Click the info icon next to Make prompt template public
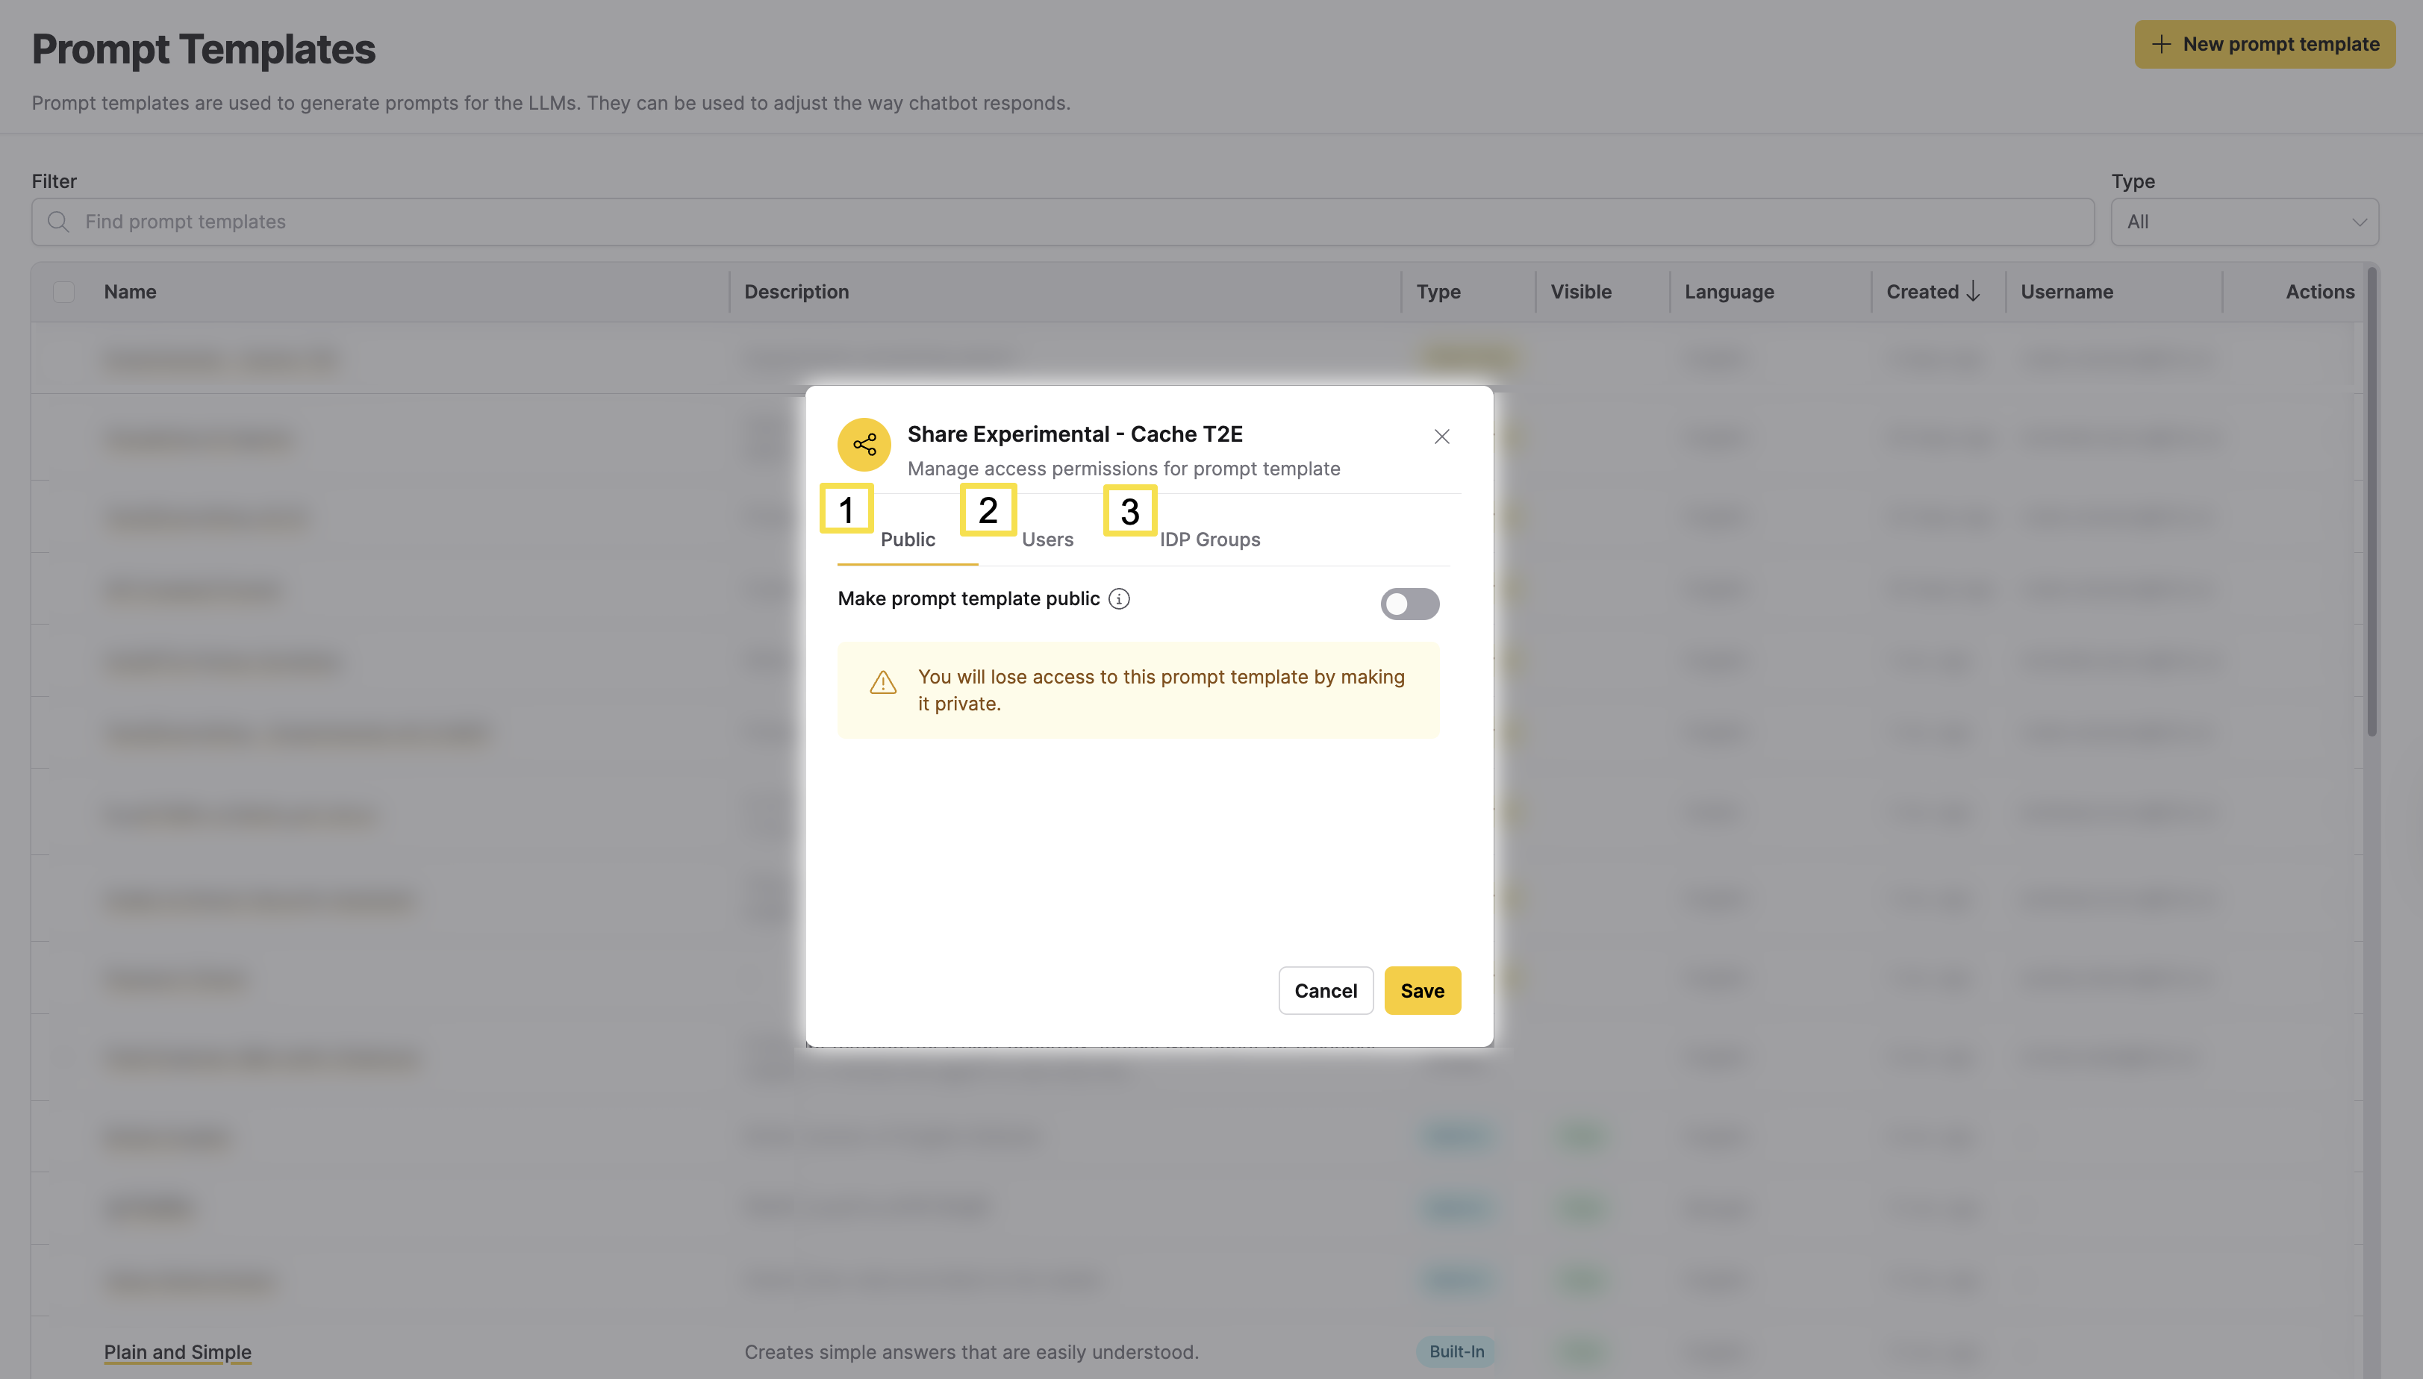Screen dimensions: 2423x1379 [x=1119, y=598]
